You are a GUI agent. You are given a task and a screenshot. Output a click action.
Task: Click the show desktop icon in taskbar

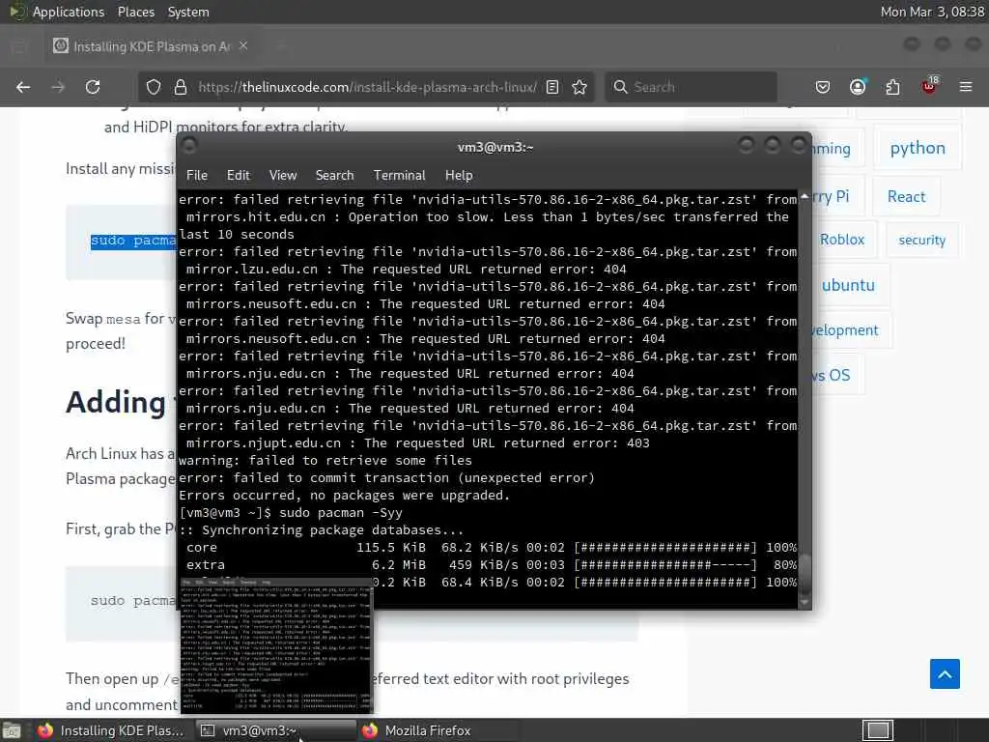pyautogui.click(x=12, y=730)
